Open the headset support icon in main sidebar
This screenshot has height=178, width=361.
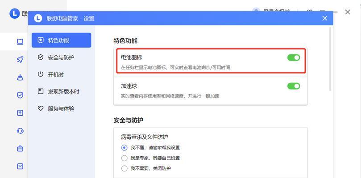(x=20, y=131)
